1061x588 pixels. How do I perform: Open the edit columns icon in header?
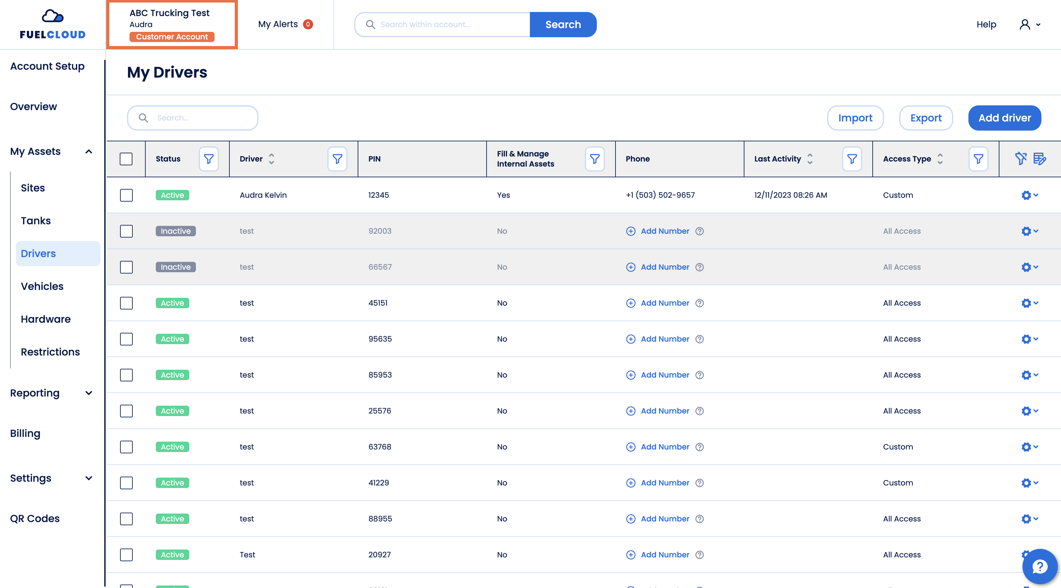coord(1040,158)
